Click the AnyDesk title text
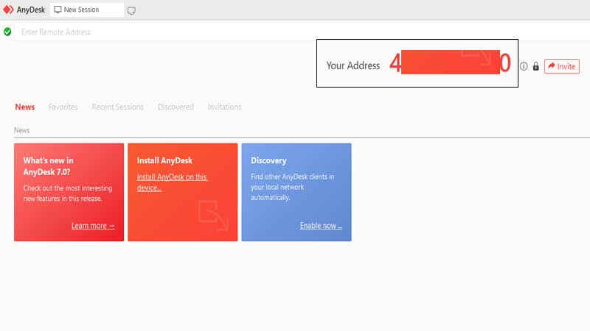590x331 pixels. tap(31, 10)
